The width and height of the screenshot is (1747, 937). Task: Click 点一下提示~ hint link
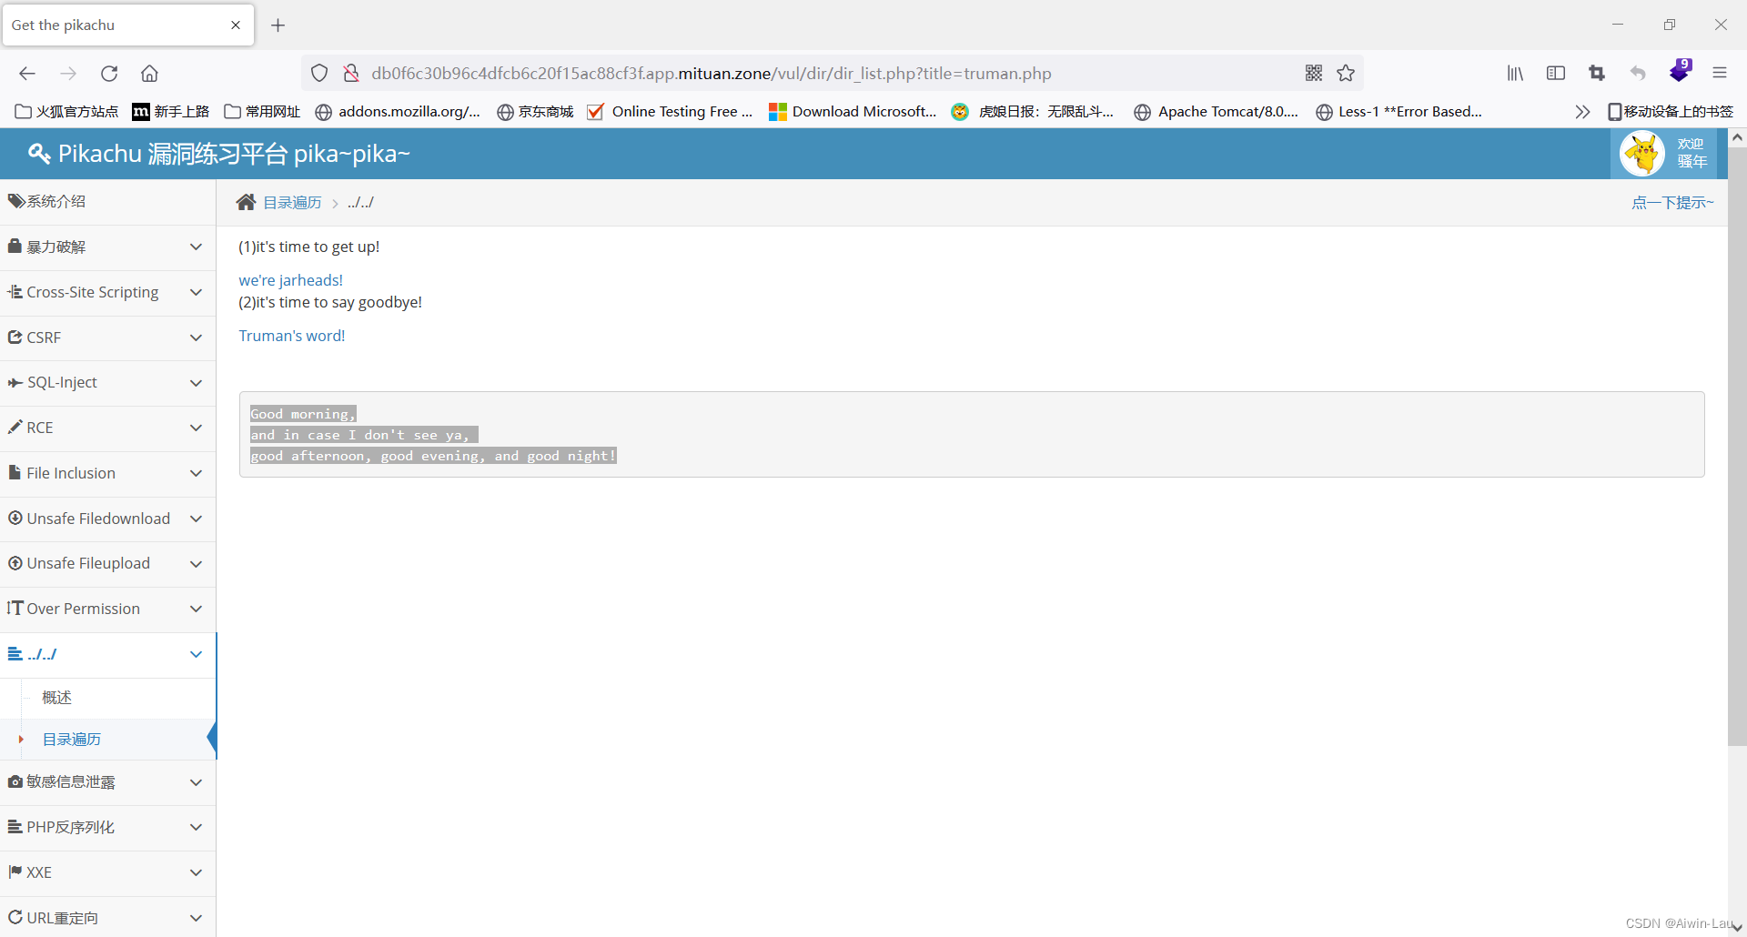[1672, 203]
